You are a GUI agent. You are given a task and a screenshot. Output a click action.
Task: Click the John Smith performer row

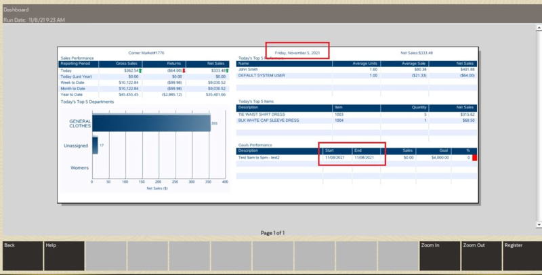pos(356,70)
